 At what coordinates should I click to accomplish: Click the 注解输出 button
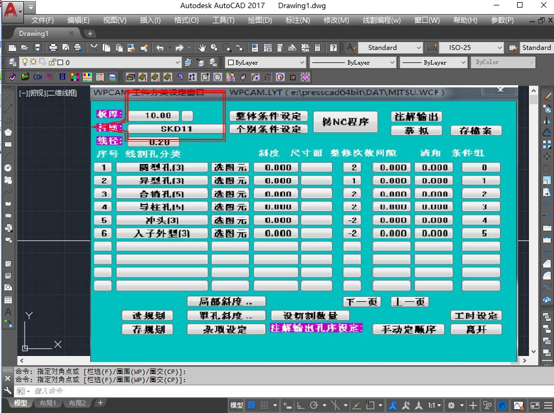pos(417,117)
